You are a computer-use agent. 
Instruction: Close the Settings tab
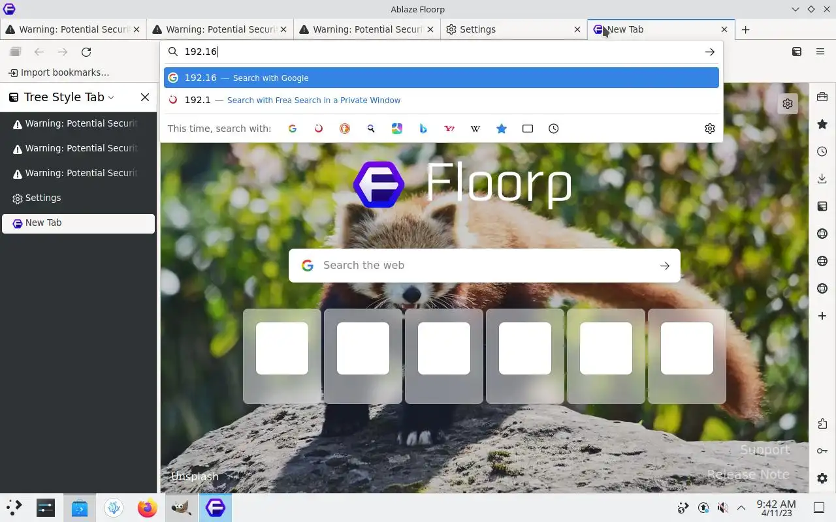(x=577, y=29)
